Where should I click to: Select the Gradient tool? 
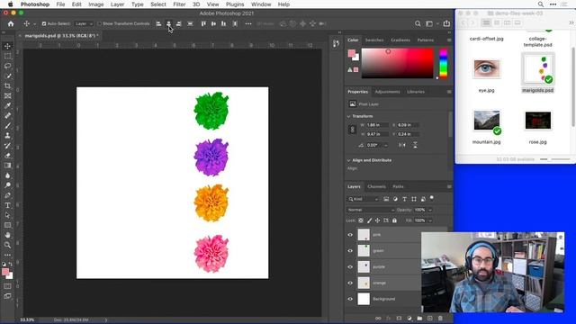click(7, 166)
